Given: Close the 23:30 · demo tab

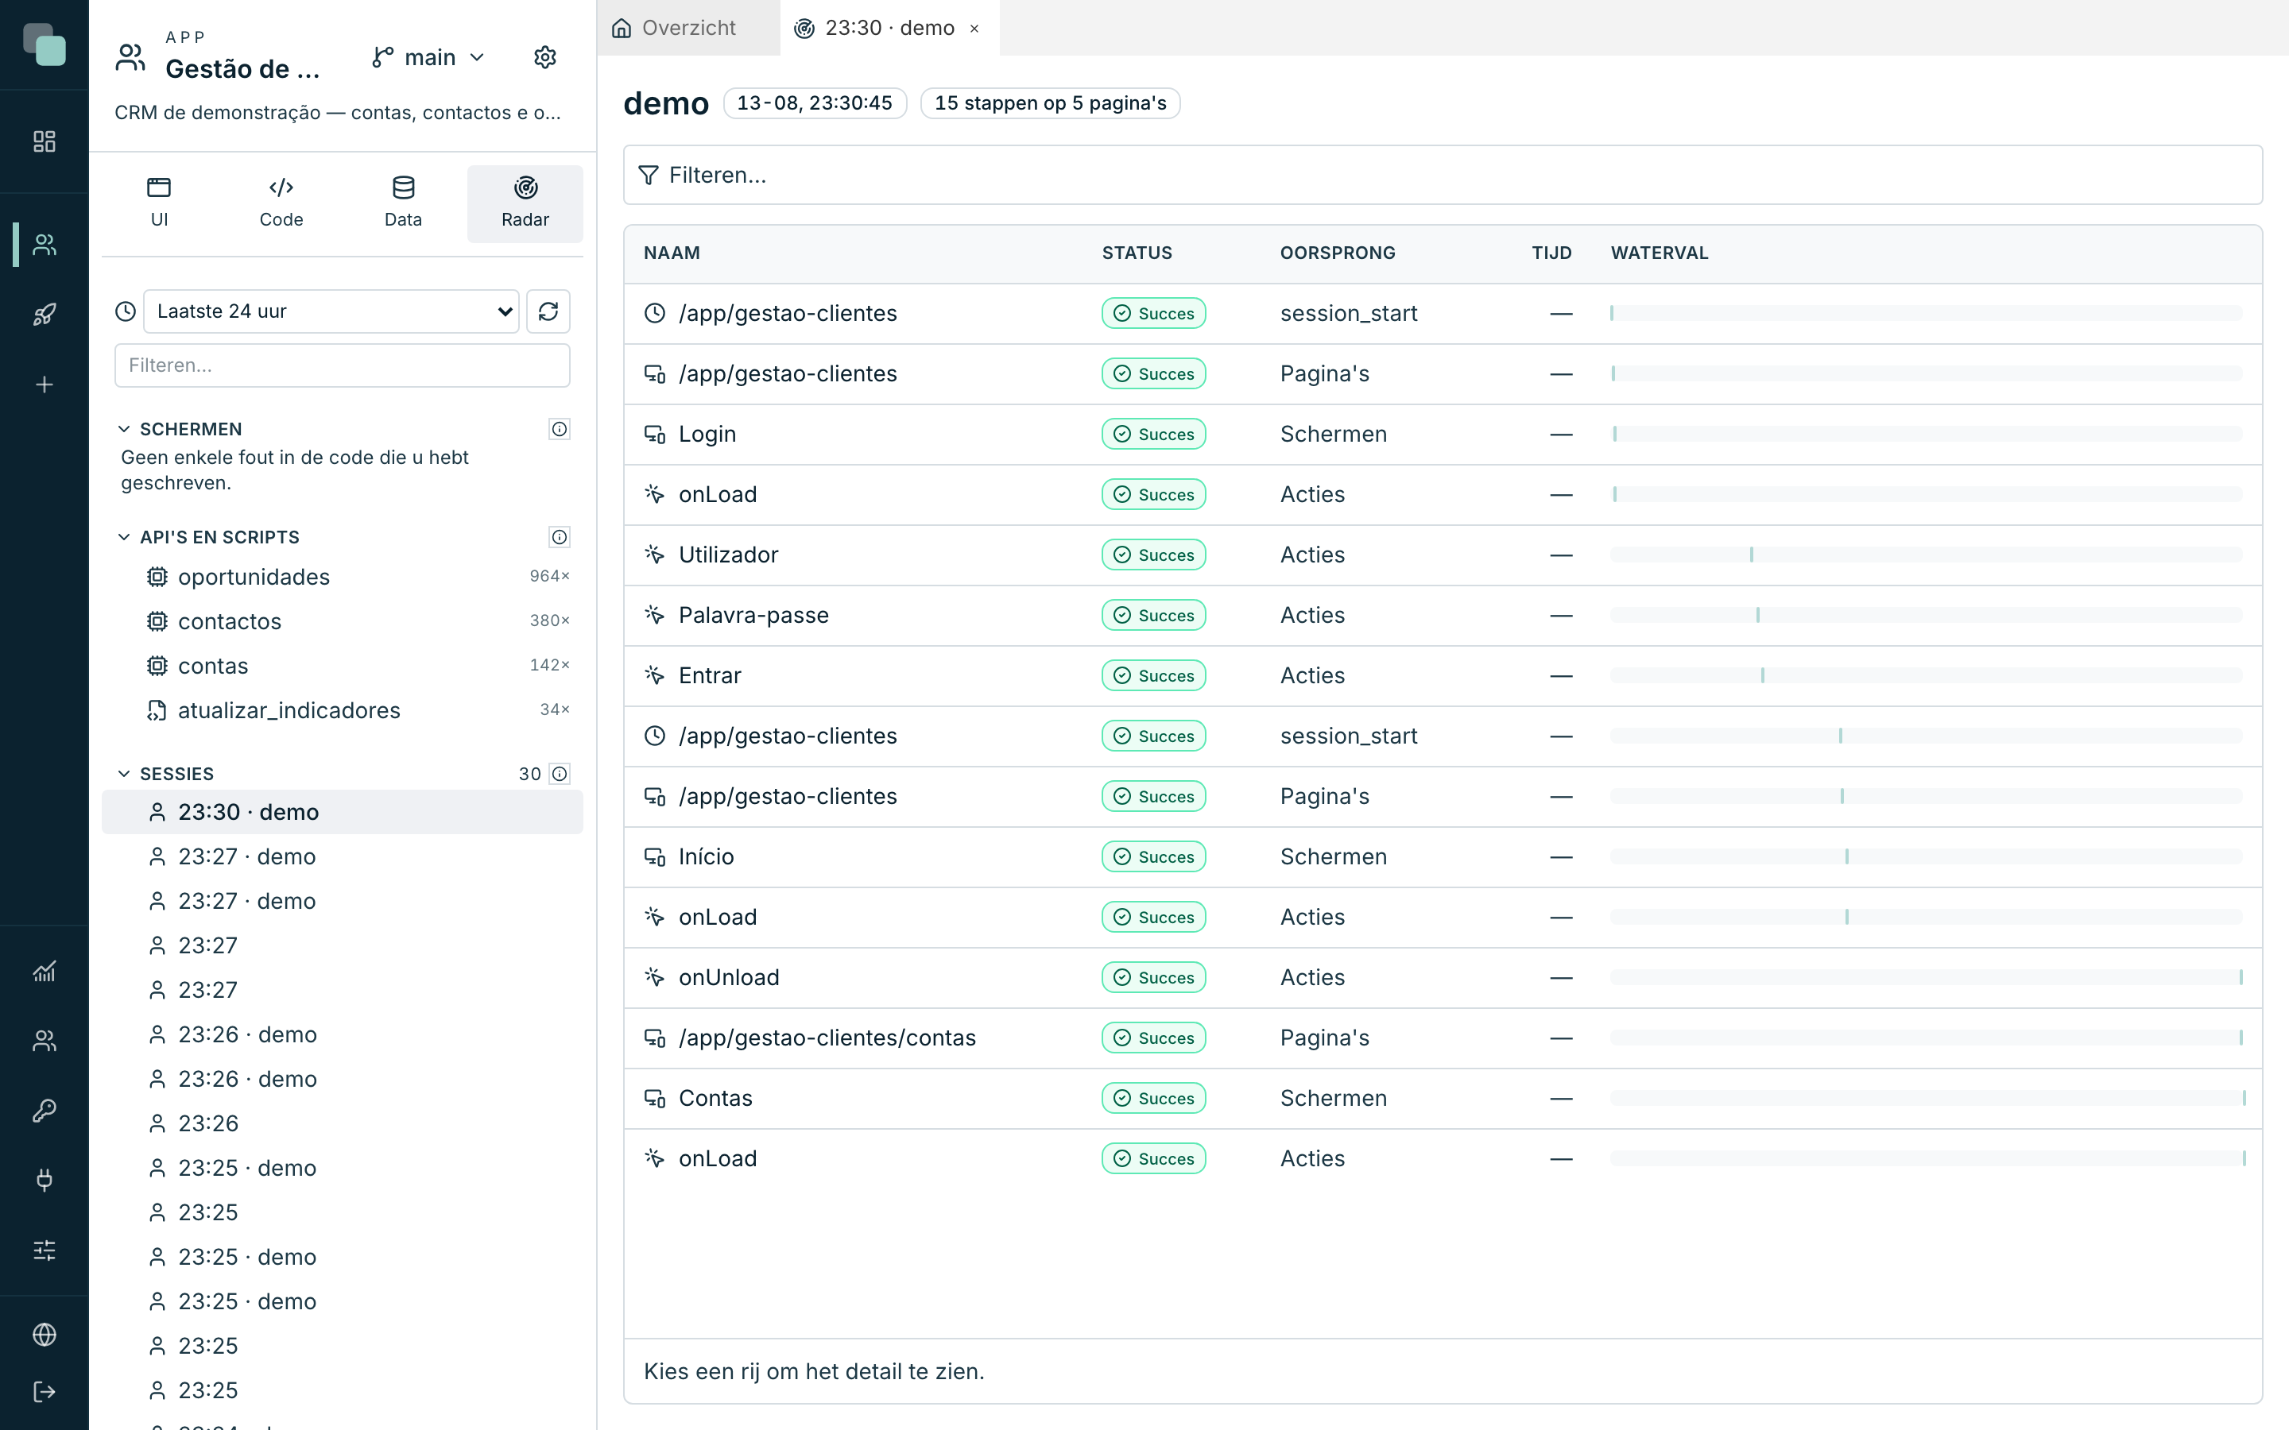Looking at the screenshot, I should tap(974, 29).
